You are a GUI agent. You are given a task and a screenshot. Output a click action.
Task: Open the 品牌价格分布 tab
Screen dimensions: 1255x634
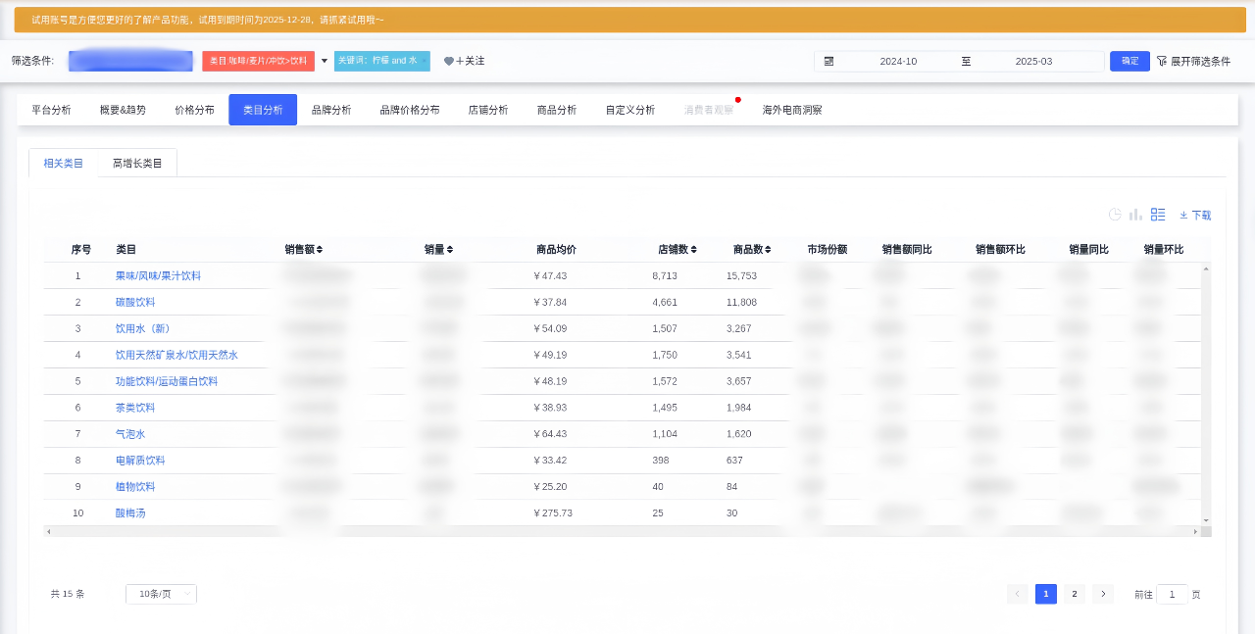(410, 110)
